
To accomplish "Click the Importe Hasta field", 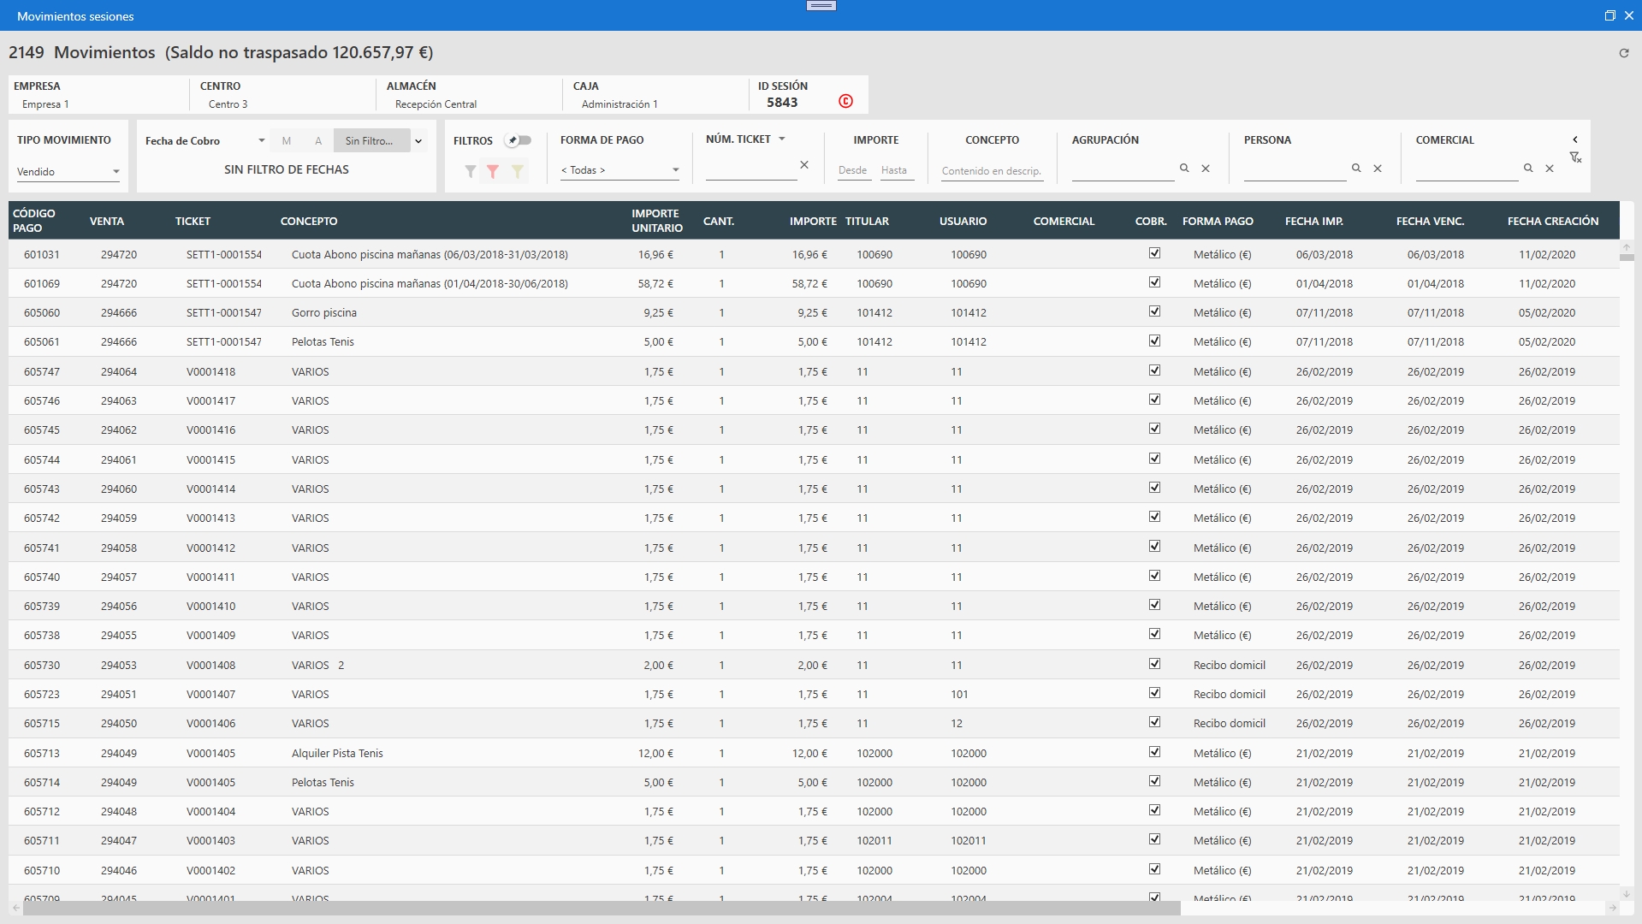I will (x=896, y=170).
